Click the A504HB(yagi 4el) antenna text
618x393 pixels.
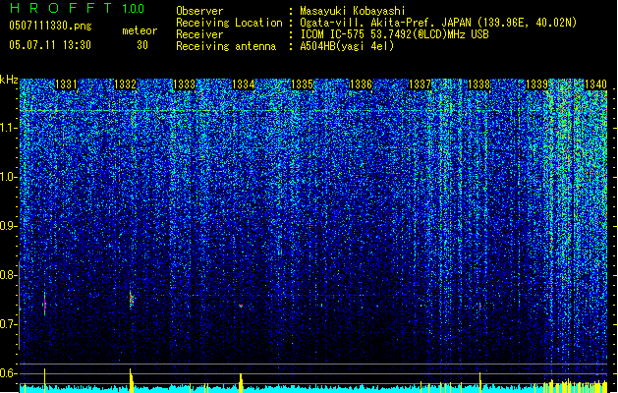(347, 46)
